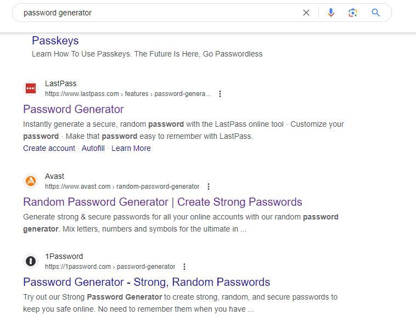Follow the Autofill sitelink
Image resolution: width=416 pixels, height=321 pixels.
tap(93, 148)
